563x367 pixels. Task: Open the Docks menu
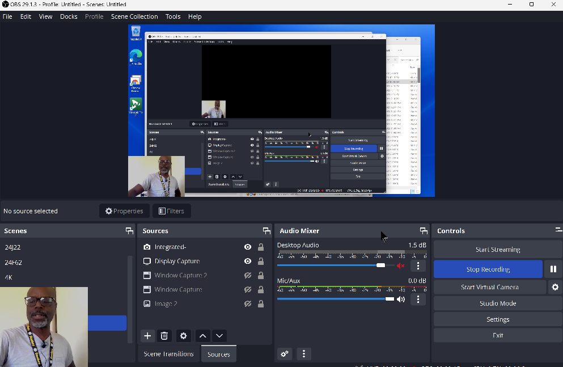[69, 16]
